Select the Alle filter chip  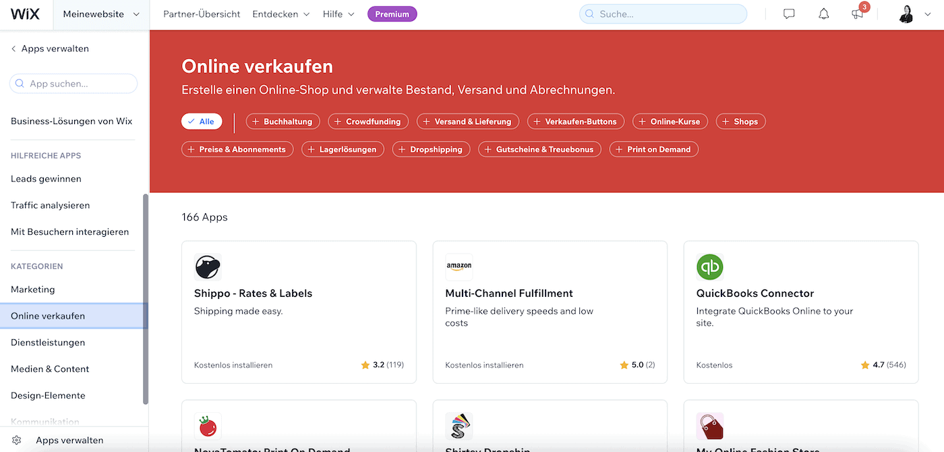(x=202, y=121)
